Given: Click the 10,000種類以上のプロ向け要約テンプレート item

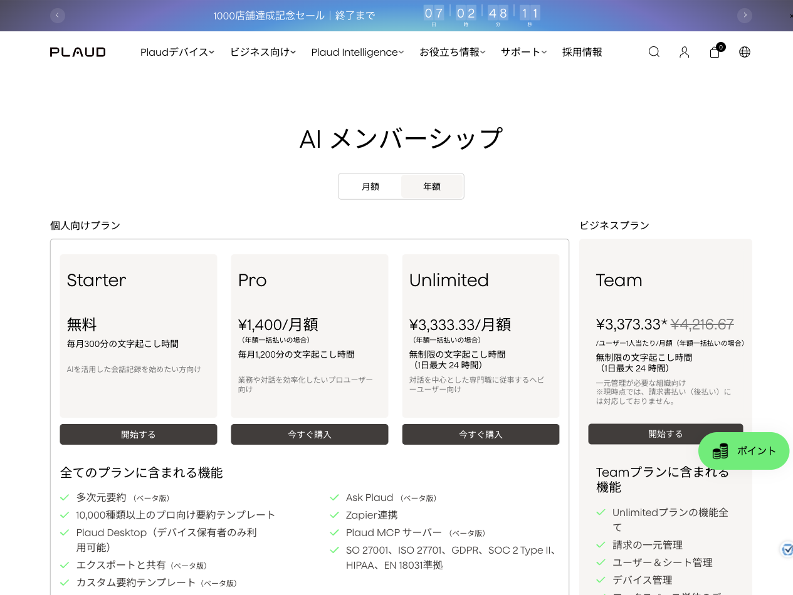Looking at the screenshot, I should [x=176, y=515].
